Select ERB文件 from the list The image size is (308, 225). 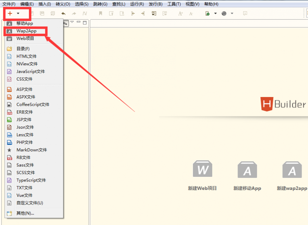tap(34, 112)
